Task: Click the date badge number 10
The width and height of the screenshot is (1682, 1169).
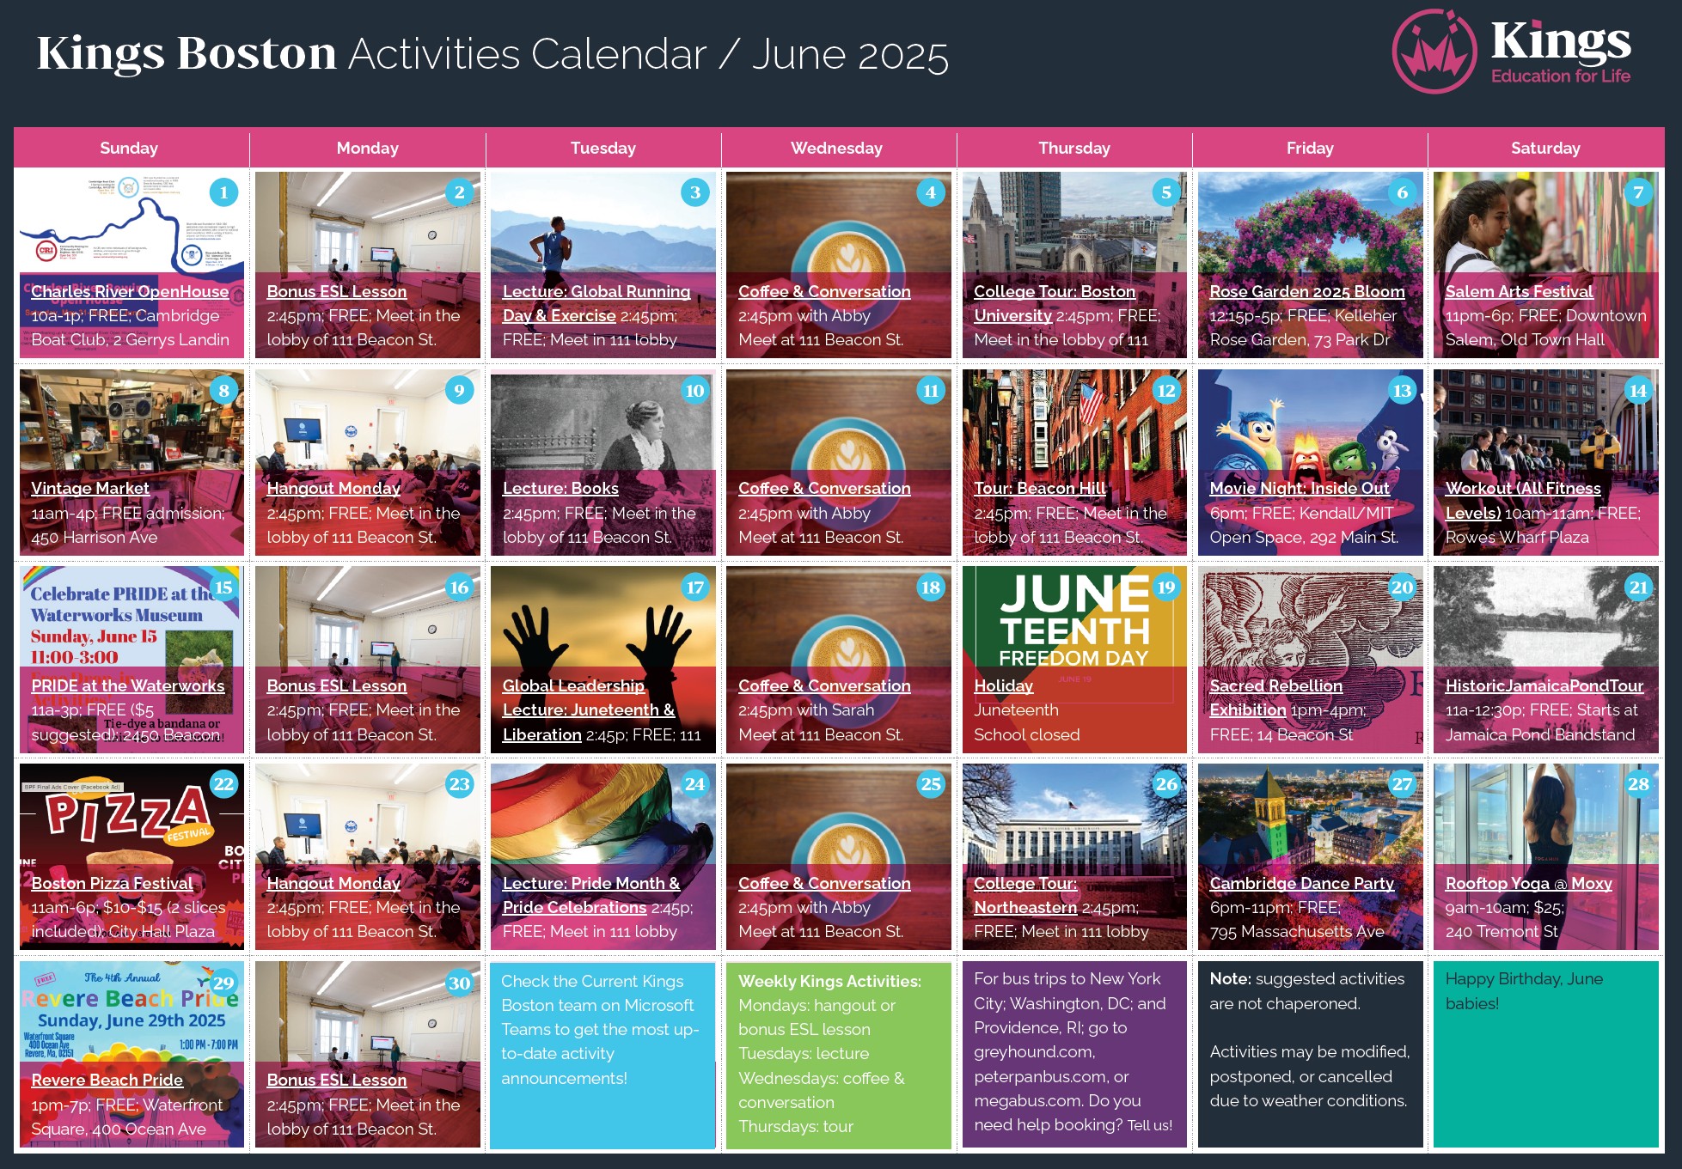Action: 694,390
